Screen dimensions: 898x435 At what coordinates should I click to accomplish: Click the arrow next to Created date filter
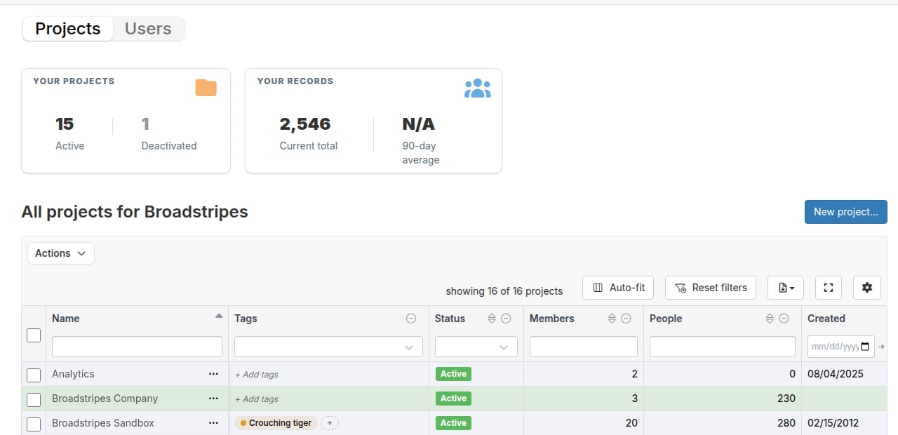881,347
